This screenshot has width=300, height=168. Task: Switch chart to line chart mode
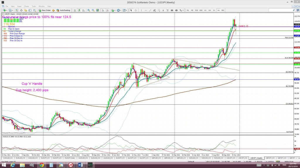pyautogui.click(x=83, y=10)
